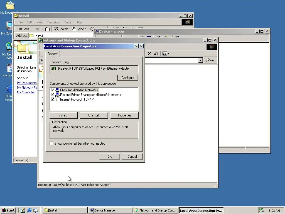Screen dimensions: 285x214
Task: Click the system tray icon beside the clock
Action: (x=261, y=210)
